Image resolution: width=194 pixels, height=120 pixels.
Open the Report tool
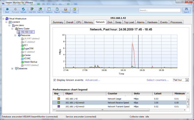click(57, 10)
